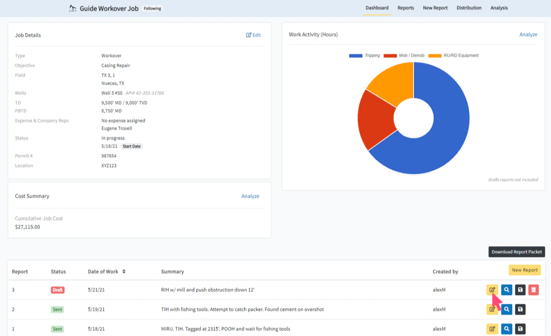Click location value XYZ123

[109, 166]
